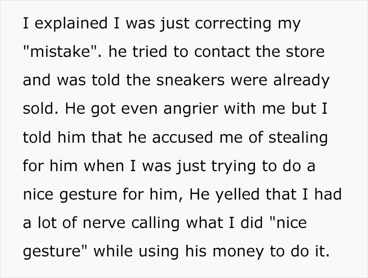Click the word "calling" in eighth line
This screenshot has height=278, width=368.
pos(156,223)
